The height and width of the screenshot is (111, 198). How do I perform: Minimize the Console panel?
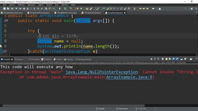[x=196, y=59]
